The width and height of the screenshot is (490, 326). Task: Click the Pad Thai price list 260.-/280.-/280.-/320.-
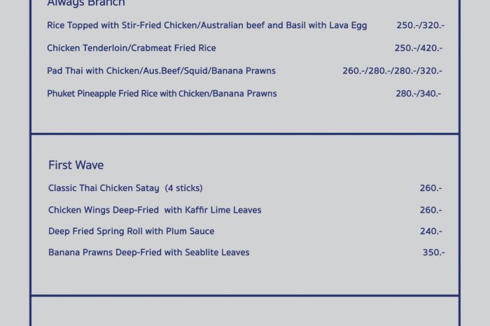click(392, 71)
